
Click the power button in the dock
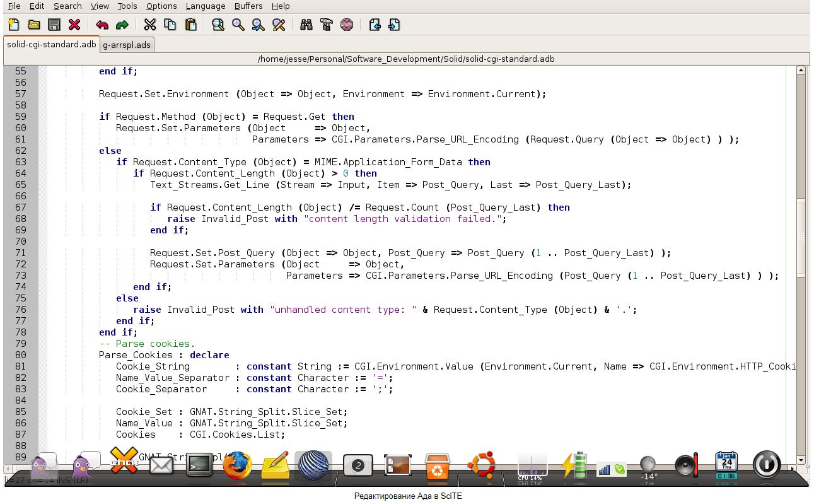767,465
